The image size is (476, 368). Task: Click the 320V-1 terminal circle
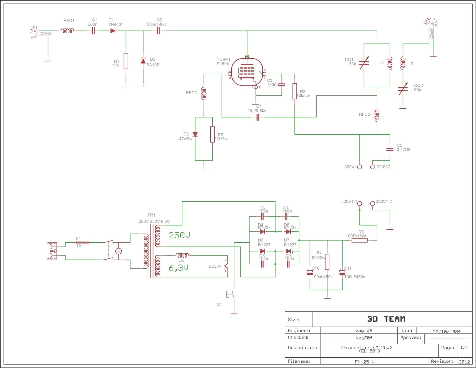(360, 167)
